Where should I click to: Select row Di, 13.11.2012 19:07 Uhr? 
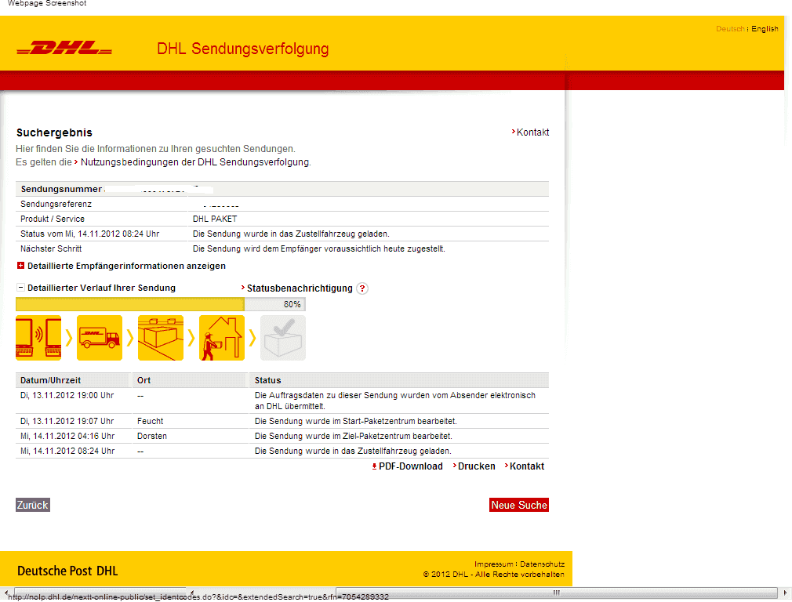(x=282, y=421)
